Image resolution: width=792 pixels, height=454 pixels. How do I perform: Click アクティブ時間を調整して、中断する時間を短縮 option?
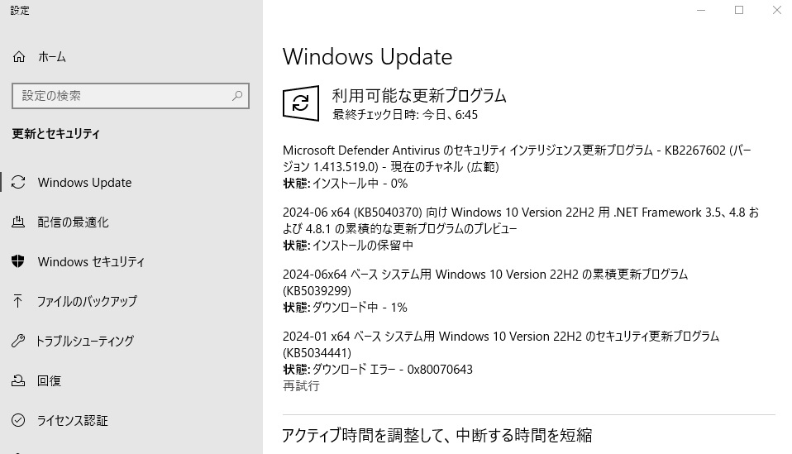(x=437, y=435)
